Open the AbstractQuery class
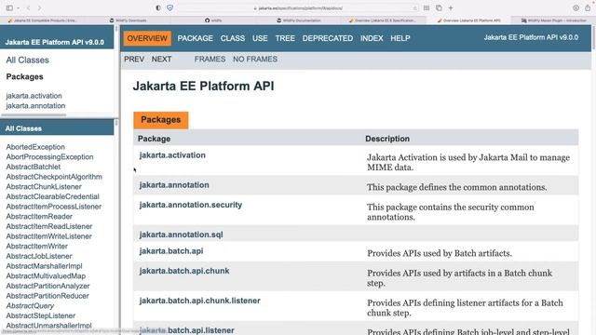 [30, 306]
